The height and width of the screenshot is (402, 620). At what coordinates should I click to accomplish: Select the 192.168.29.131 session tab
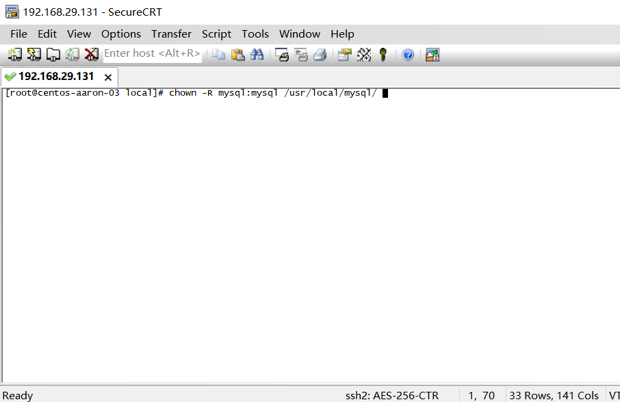point(60,77)
